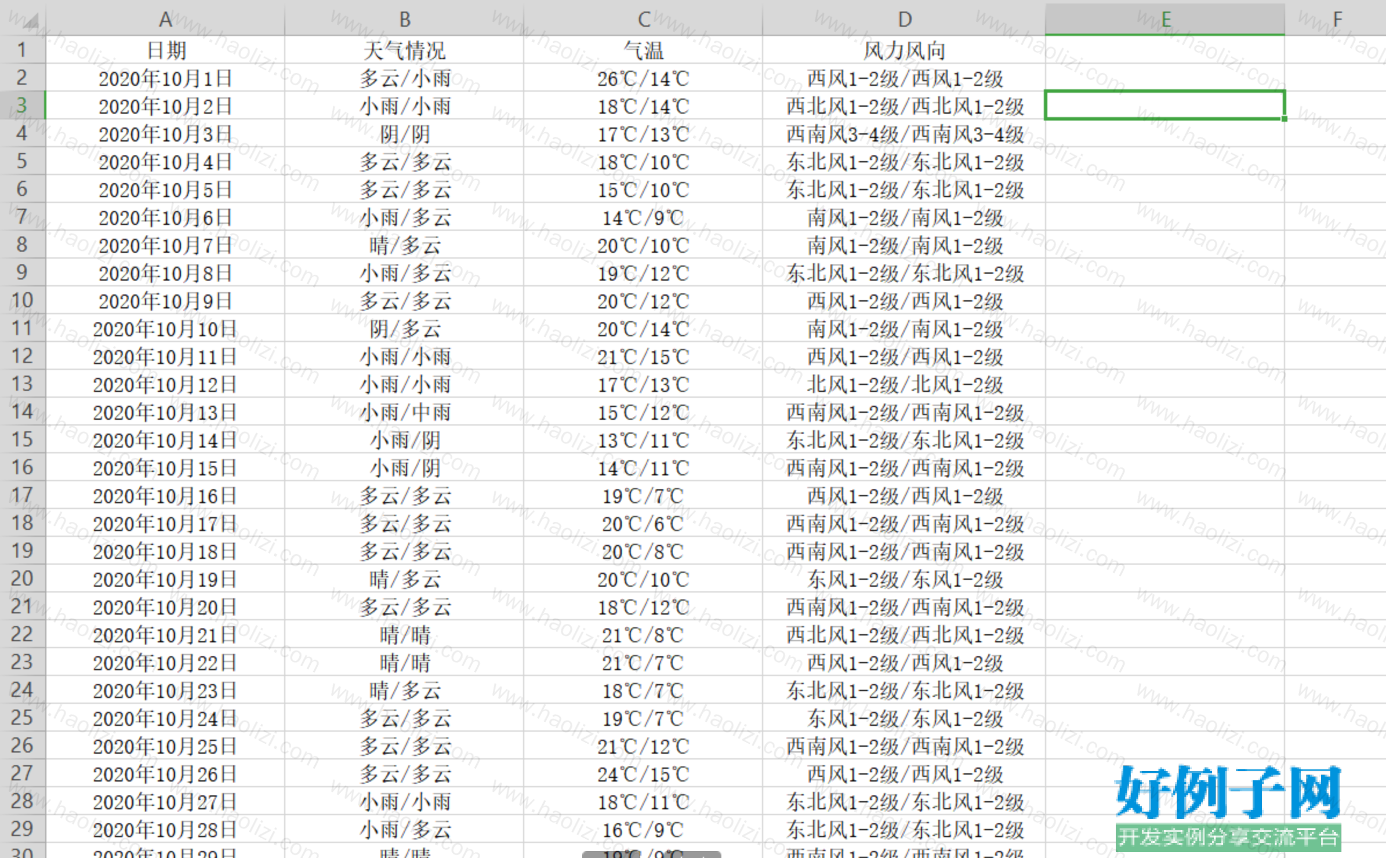
Task: Select cell 2020年10月1日
Action: pos(165,78)
